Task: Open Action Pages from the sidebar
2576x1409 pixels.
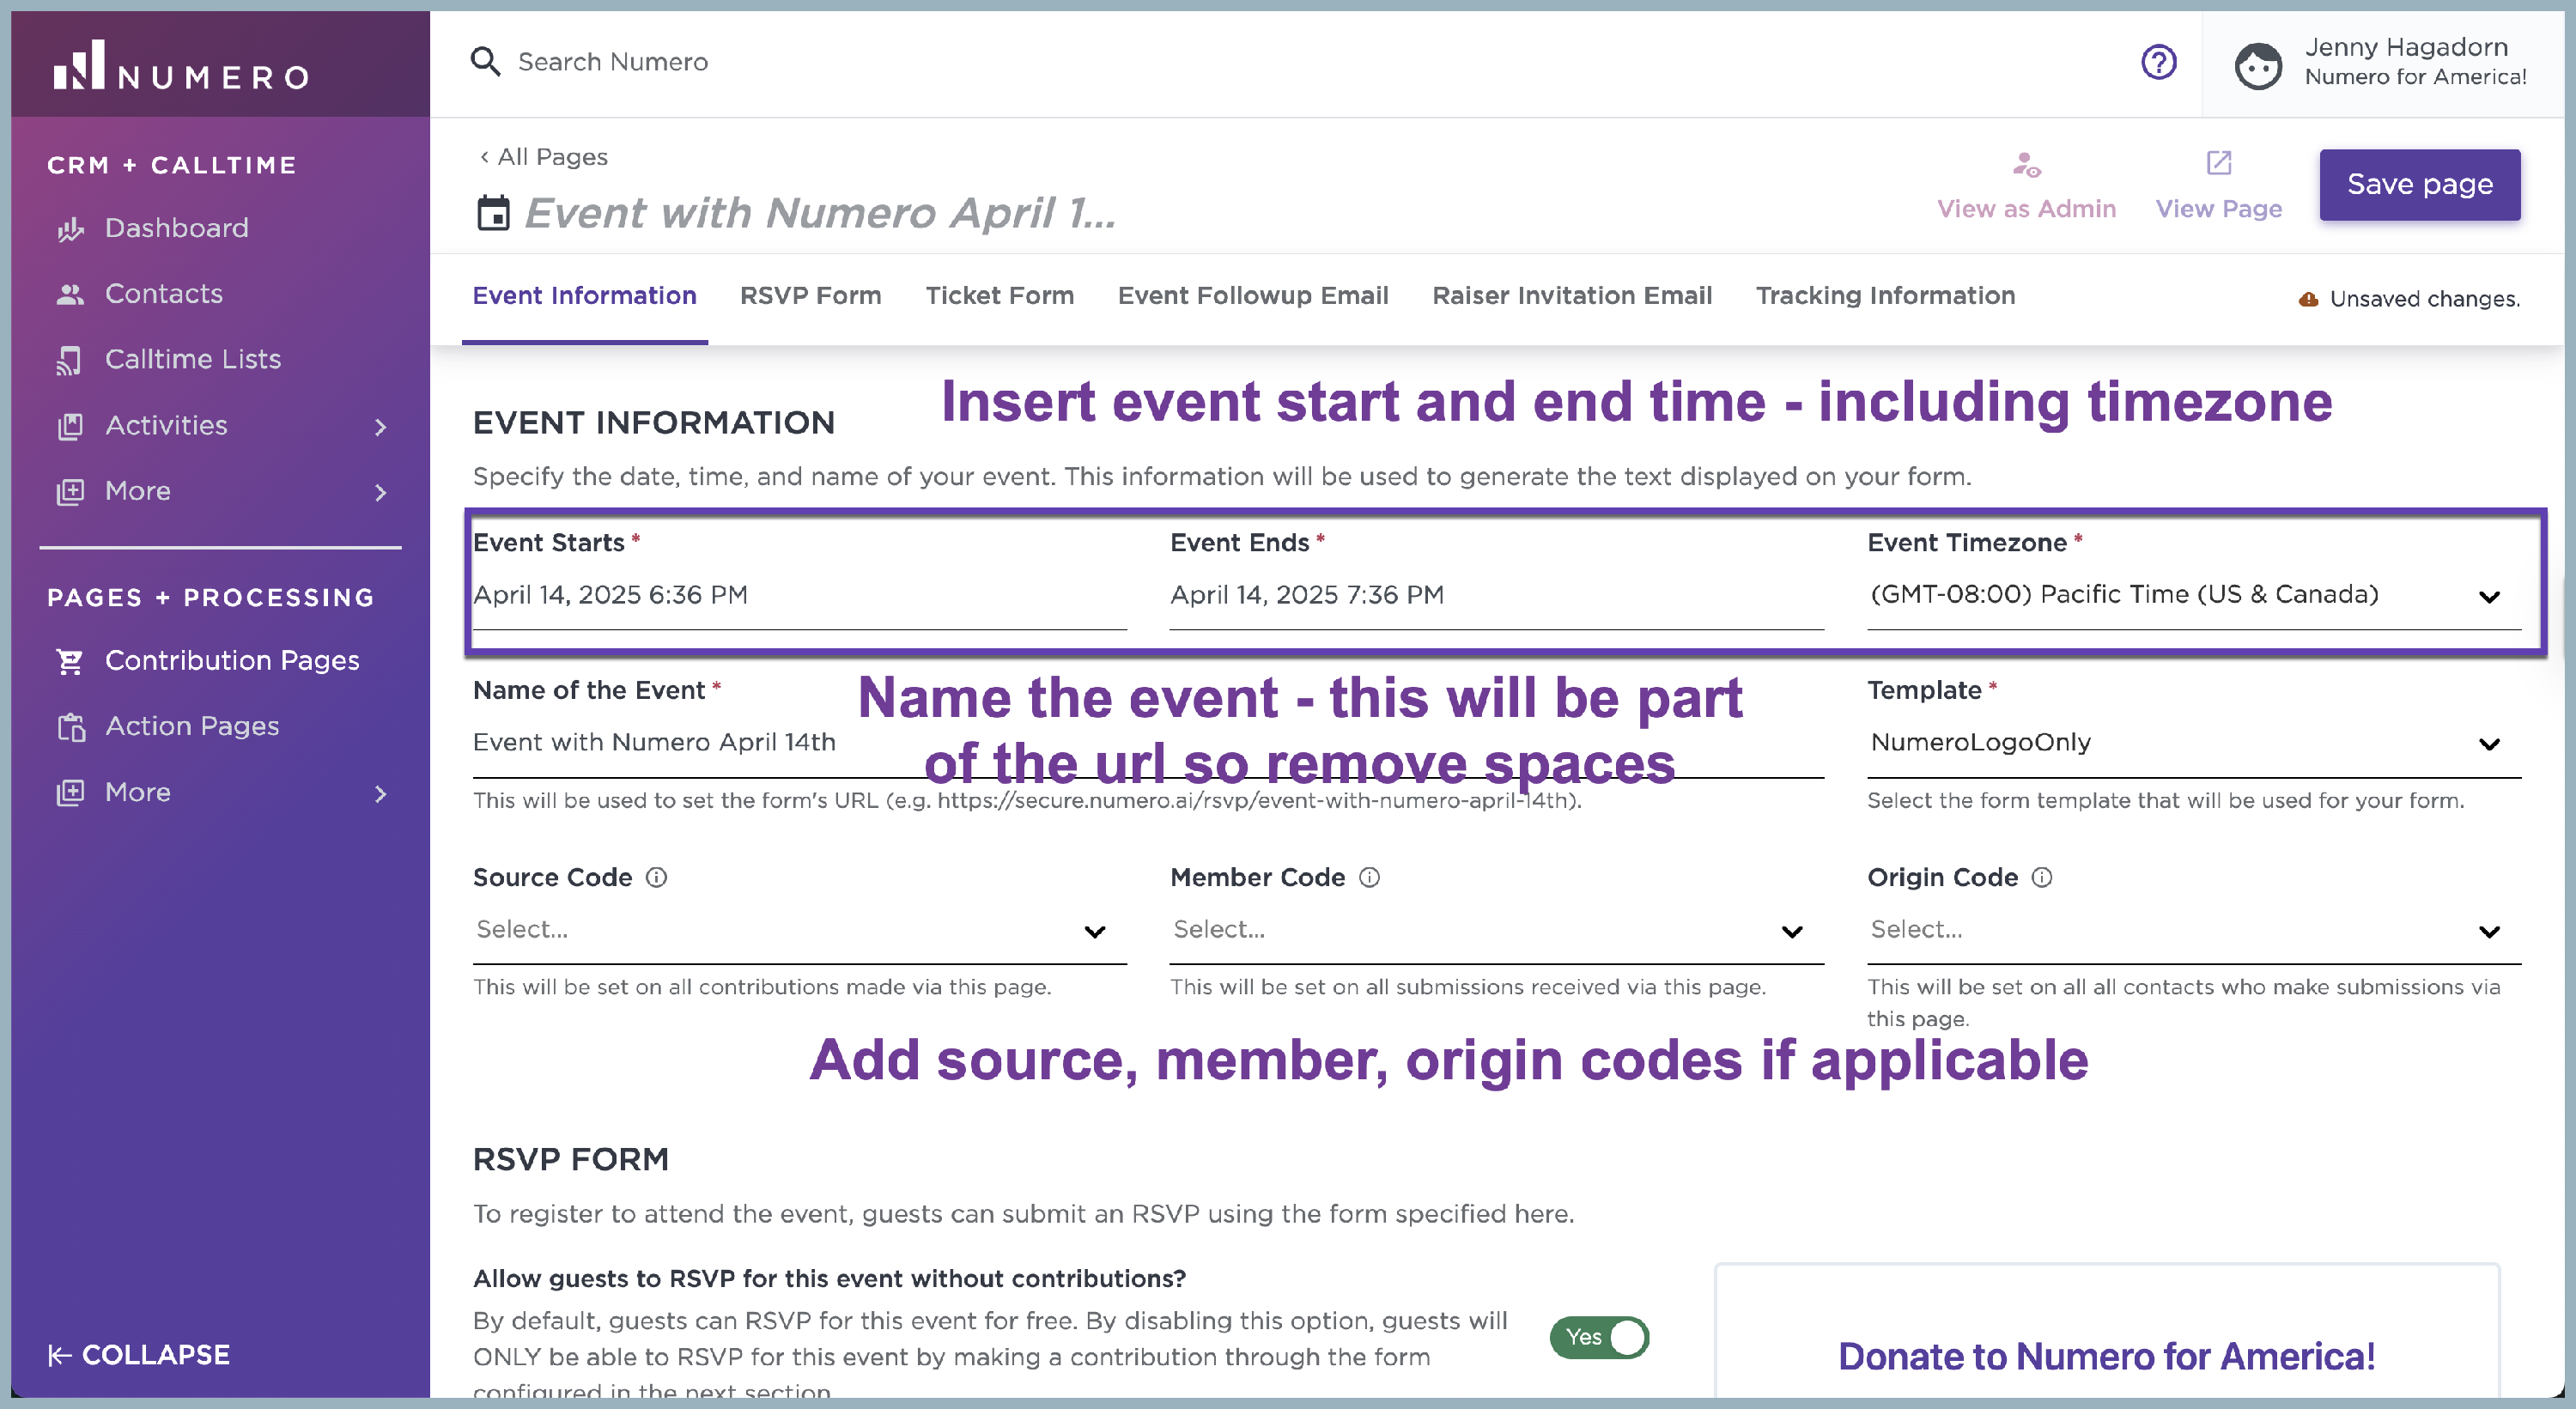Action: [x=192, y=727]
